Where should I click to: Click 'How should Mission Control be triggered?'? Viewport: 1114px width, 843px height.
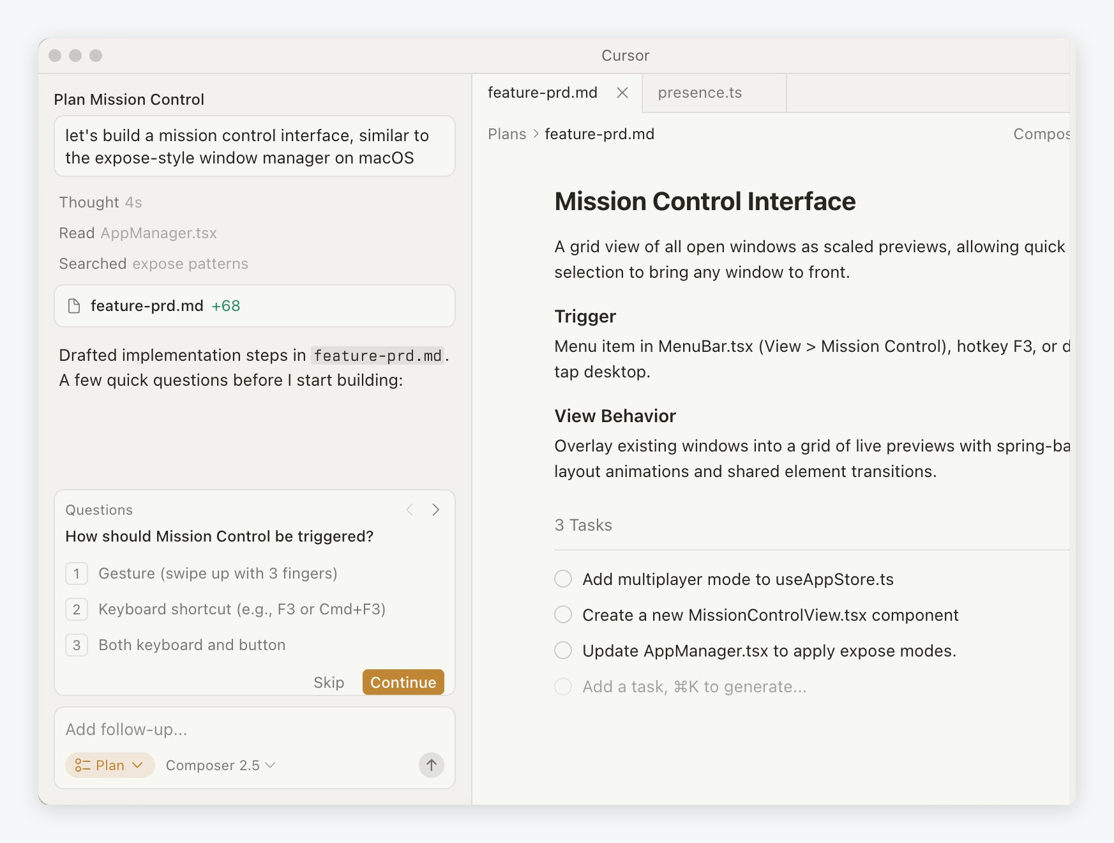[x=219, y=536]
